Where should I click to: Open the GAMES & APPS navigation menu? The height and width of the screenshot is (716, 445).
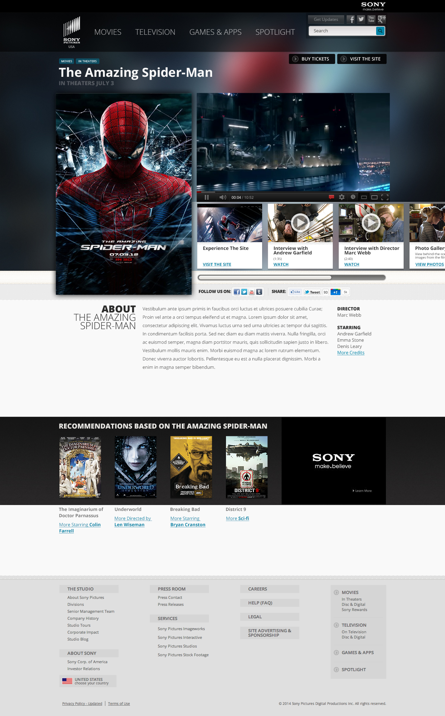[x=215, y=32]
